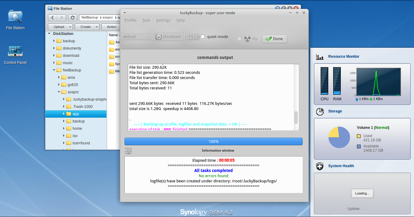Open File Station help question-mark icon
The height and width of the screenshot is (217, 414).
click(278, 9)
